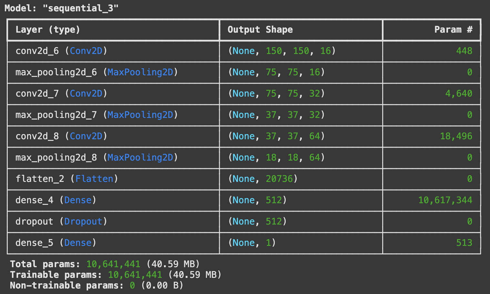This screenshot has height=294, width=490.
Task: Click the blue MaxPooling2D type in max_pooling2d_6 row
Action: pyautogui.click(x=140, y=72)
